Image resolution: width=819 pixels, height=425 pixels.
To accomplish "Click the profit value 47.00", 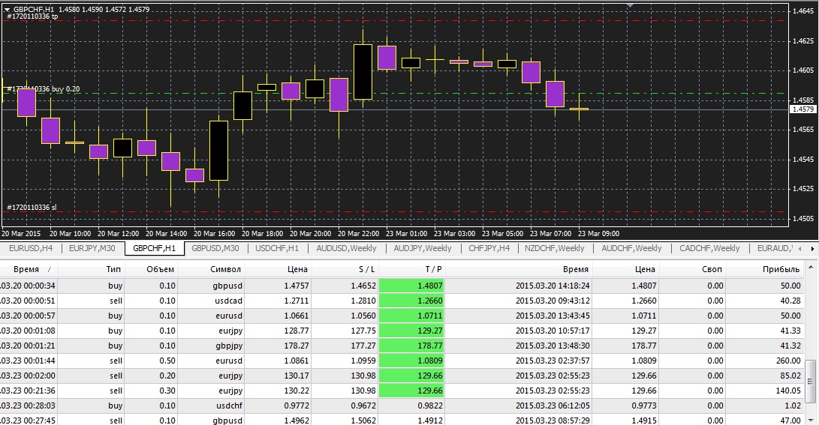I will tap(790, 421).
